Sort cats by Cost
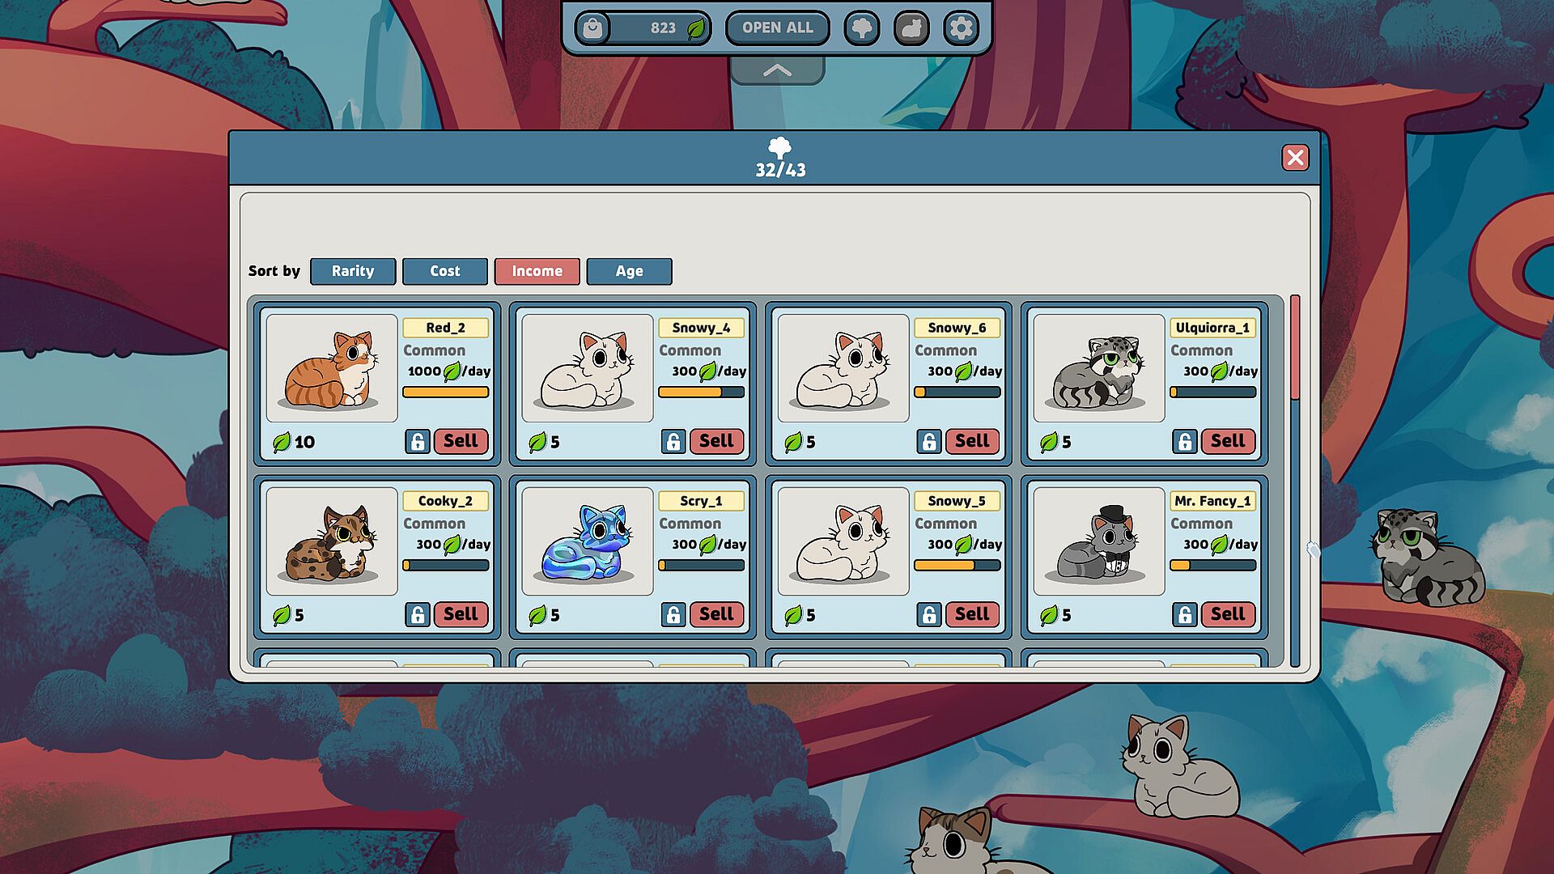This screenshot has width=1554, height=874. coord(444,271)
